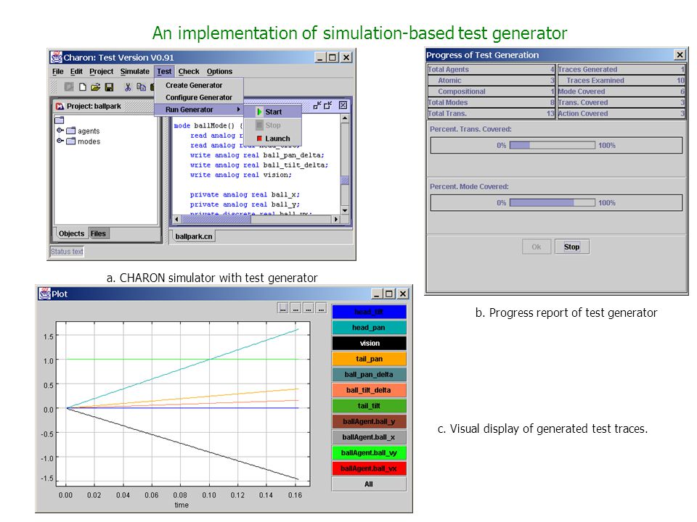Open Run Generator submenu arrow
The width and height of the screenshot is (697, 522).
[x=238, y=109]
